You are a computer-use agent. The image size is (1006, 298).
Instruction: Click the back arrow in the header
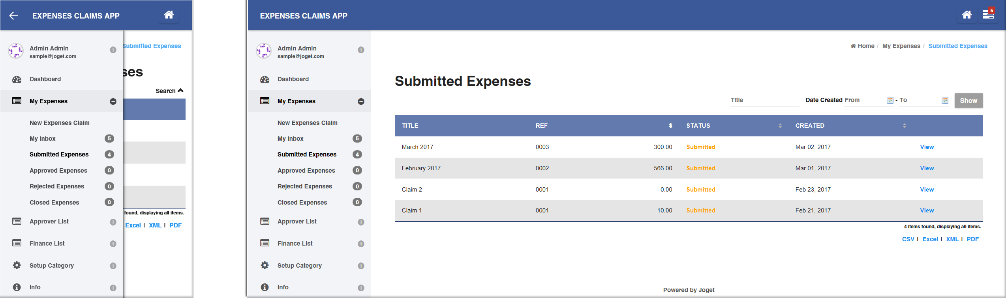click(14, 16)
